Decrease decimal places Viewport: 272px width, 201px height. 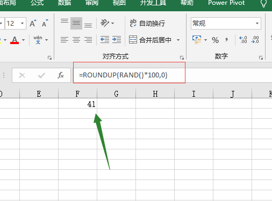(x=255, y=40)
